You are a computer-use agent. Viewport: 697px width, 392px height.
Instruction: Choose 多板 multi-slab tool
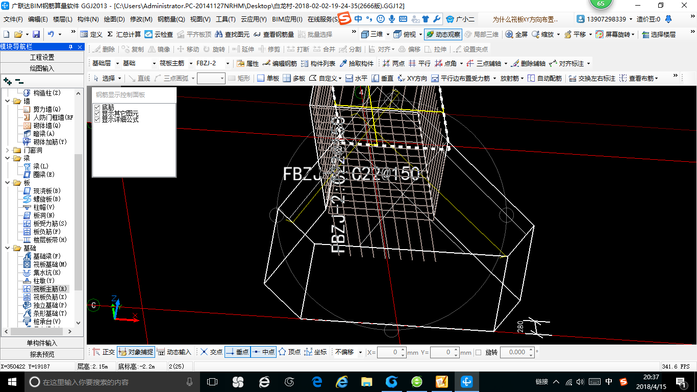[294, 78]
